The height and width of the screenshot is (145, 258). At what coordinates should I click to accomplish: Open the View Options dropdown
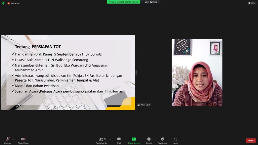click(152, 2)
